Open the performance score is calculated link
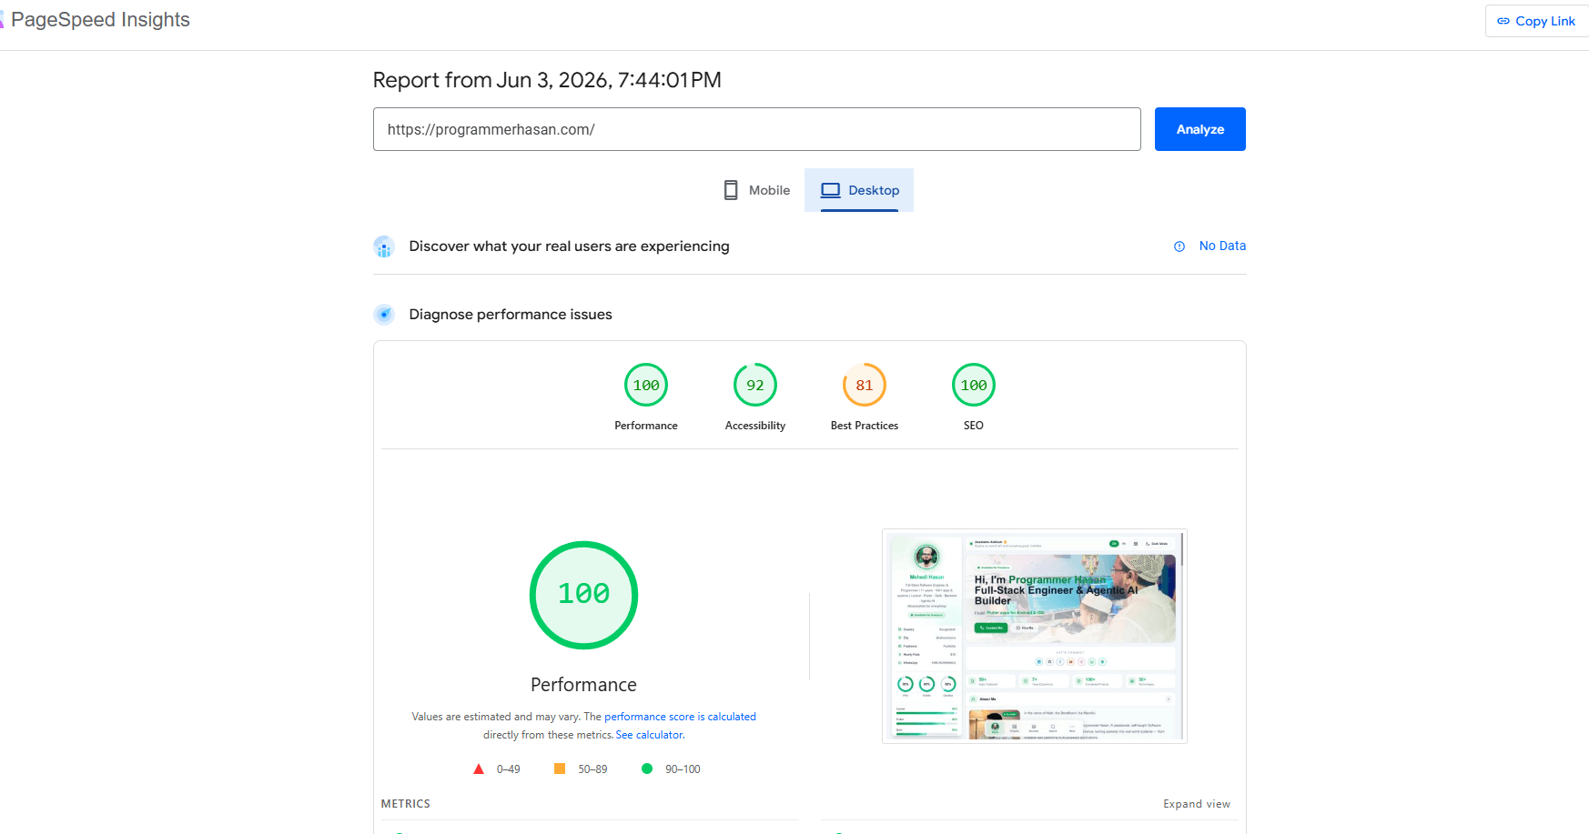 coord(680,717)
